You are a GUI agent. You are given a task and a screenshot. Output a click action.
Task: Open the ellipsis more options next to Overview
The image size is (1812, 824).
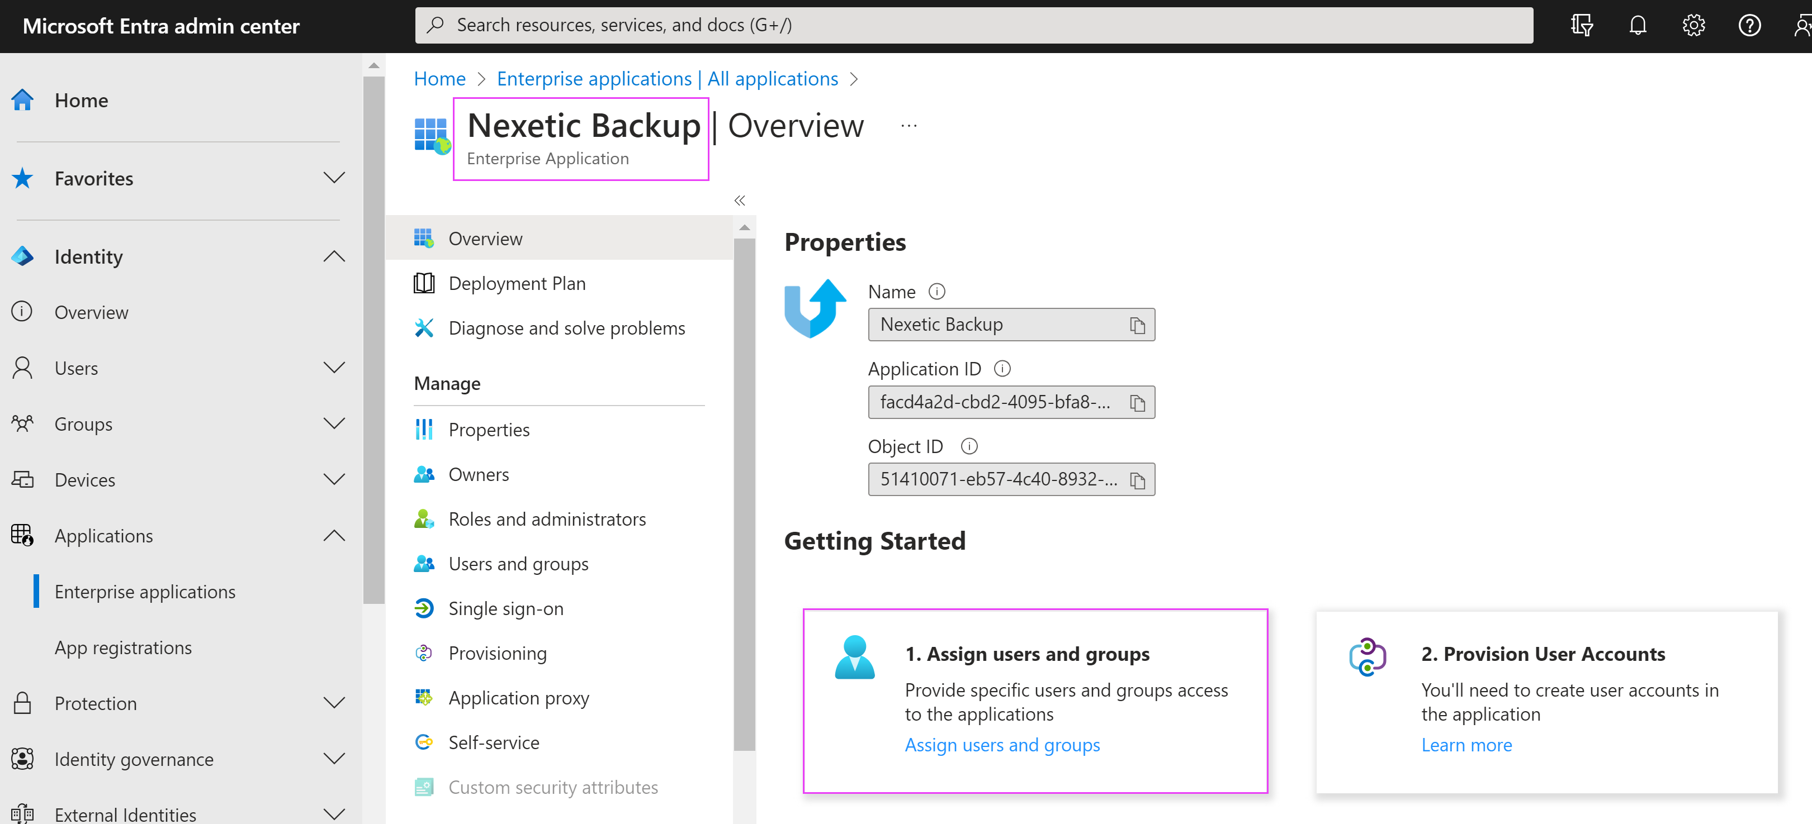tap(908, 126)
